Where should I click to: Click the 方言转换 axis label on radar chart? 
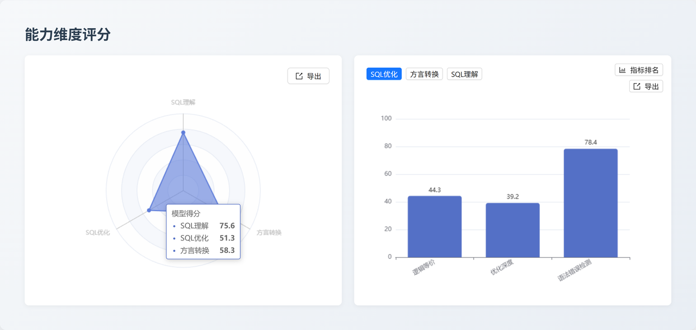tap(268, 231)
